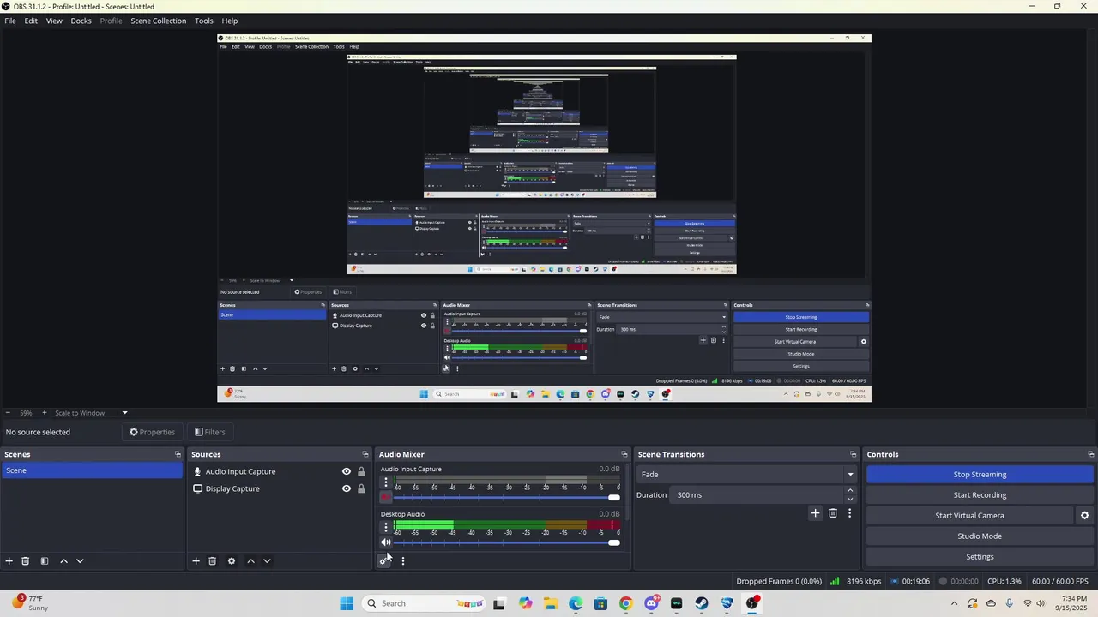Decrease transition duration stepper down
The height and width of the screenshot is (617, 1098).
[x=850, y=500]
